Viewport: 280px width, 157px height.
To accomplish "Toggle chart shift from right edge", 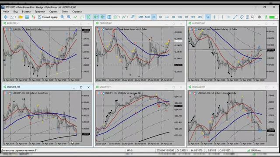I will (x=103, y=17).
